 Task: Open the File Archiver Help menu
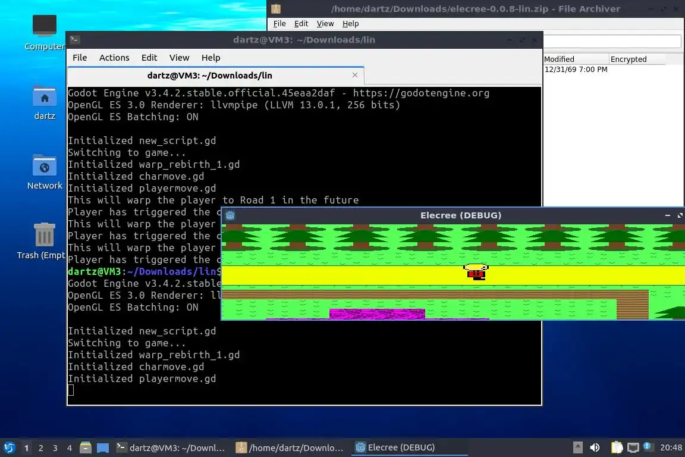[350, 24]
